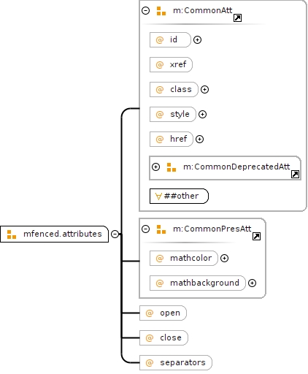Select the open attribute node

pyautogui.click(x=163, y=313)
